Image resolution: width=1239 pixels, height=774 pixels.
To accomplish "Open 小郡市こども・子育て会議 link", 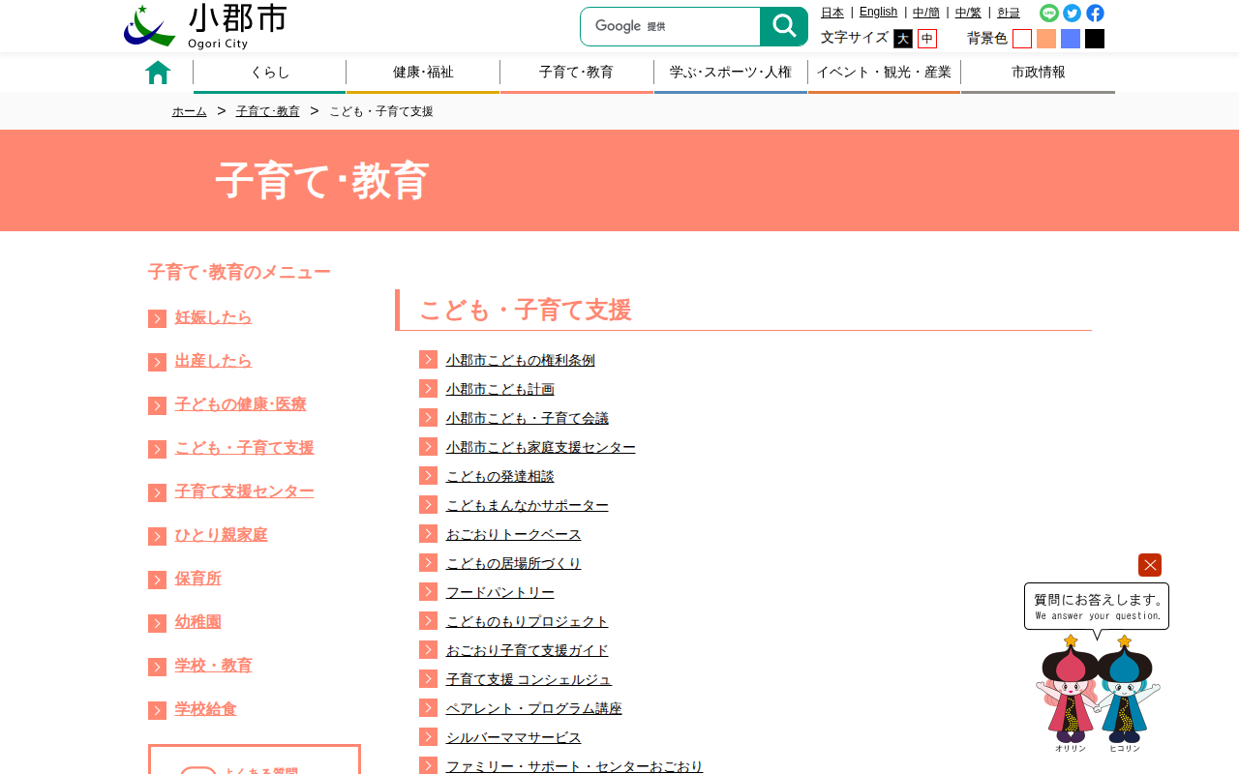I will coord(528,418).
